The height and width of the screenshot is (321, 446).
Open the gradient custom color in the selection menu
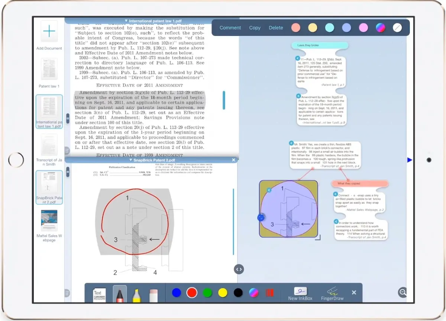tap(380, 28)
